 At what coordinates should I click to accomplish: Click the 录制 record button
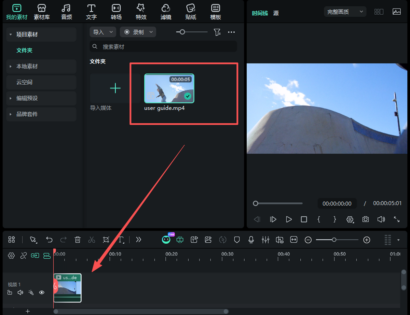pos(138,32)
